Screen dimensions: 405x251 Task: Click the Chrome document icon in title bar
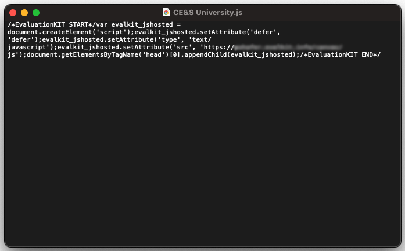(166, 12)
